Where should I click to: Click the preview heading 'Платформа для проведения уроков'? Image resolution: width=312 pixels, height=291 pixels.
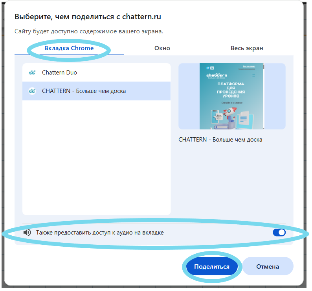[x=231, y=91]
